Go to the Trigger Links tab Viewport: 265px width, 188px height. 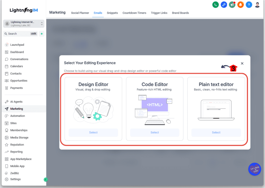pyautogui.click(x=159, y=13)
